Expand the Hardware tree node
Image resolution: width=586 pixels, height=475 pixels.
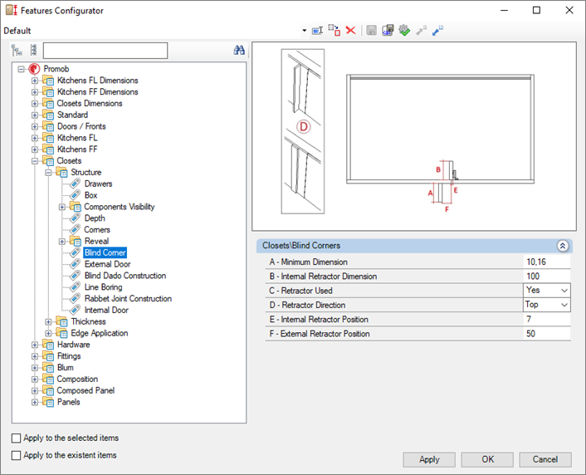tap(35, 345)
